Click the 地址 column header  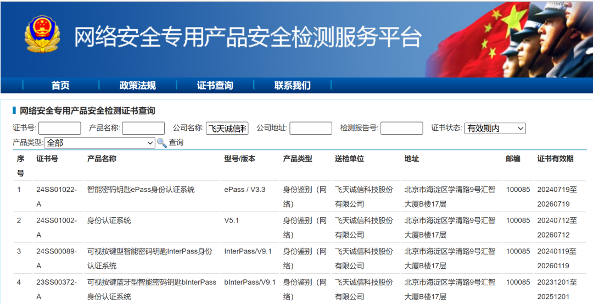[x=411, y=159]
